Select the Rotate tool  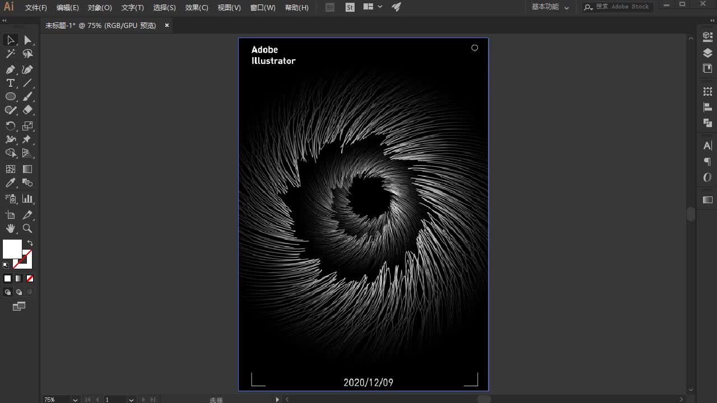point(10,125)
